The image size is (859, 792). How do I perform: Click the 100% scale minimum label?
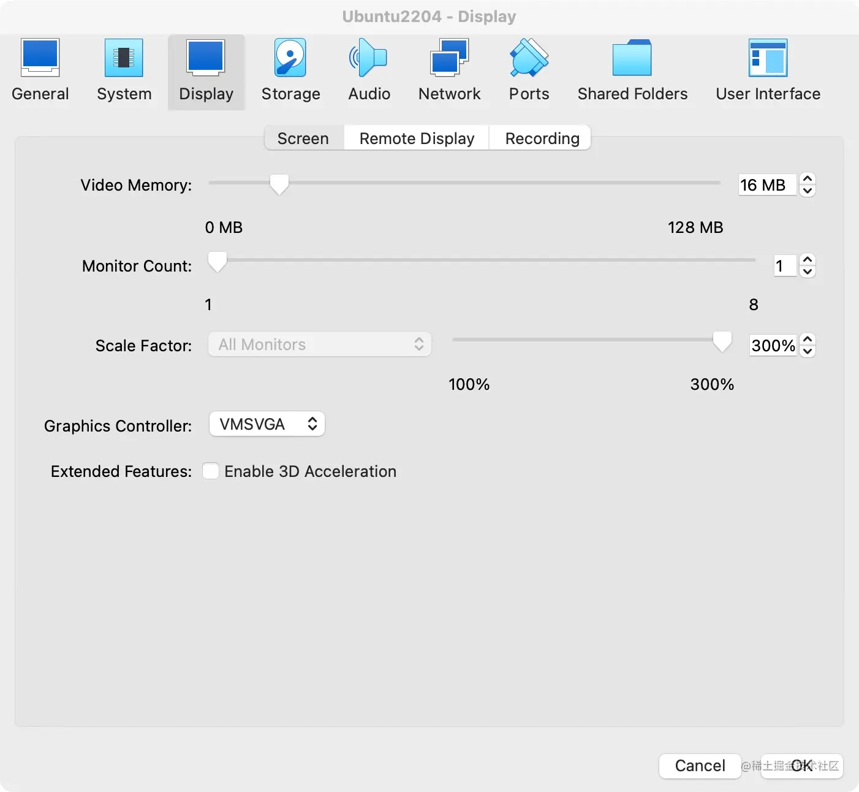(x=469, y=384)
